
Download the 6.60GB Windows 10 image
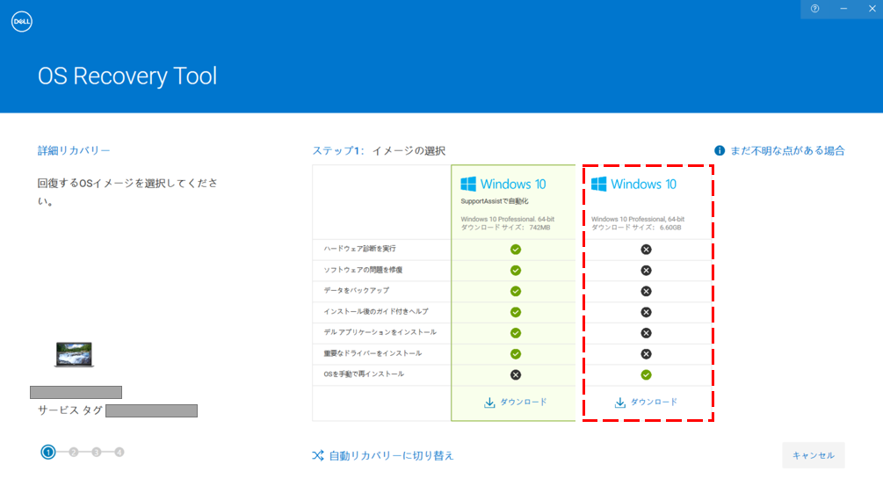coord(646,403)
